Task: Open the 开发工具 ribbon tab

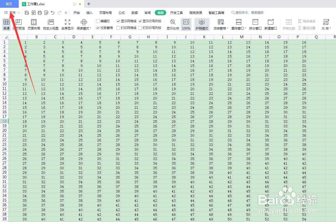Action: 177,13
